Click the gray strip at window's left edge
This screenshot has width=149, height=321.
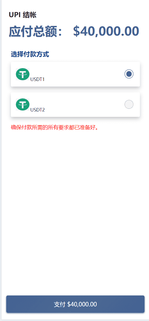click(1, 160)
